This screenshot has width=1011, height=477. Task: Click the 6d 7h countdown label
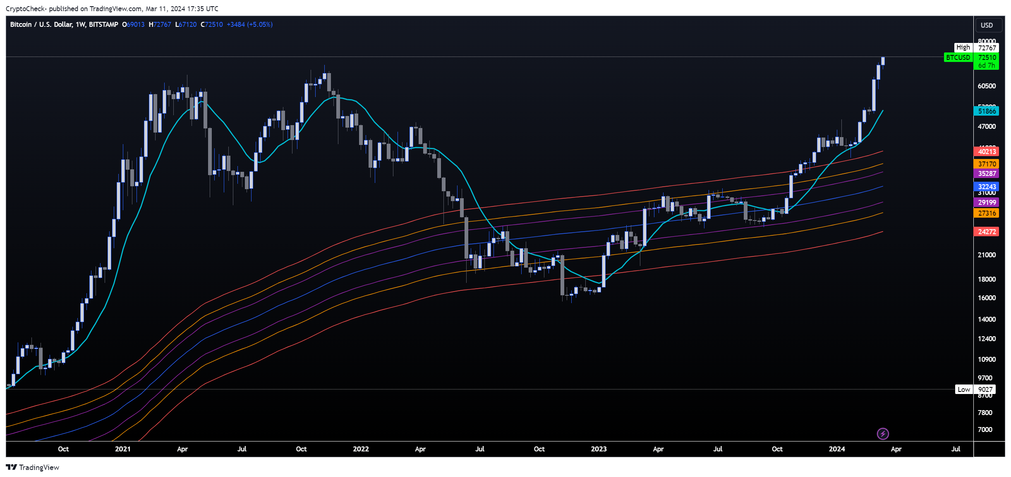(x=987, y=66)
